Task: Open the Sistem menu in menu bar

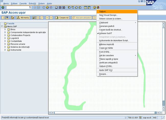Action: coord(41,4)
